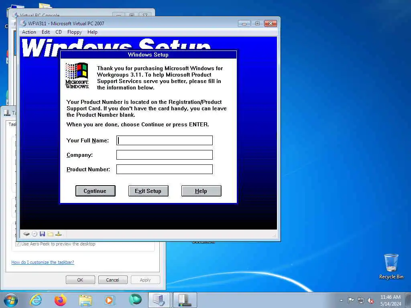
Task: Click Cancel in the taskbar properties dialog
Action: click(x=113, y=280)
